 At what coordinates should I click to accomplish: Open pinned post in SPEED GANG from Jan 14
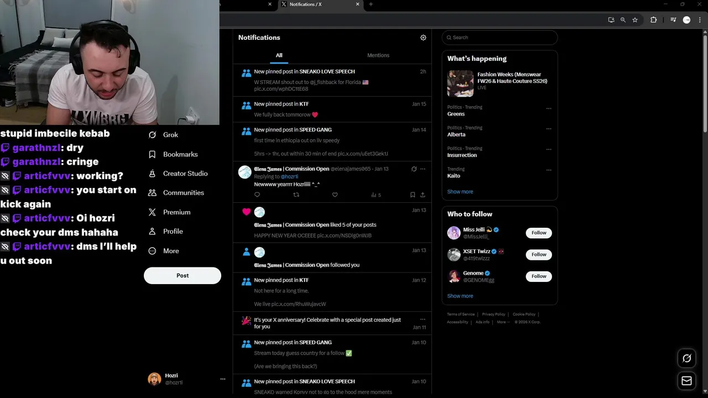[332, 142]
